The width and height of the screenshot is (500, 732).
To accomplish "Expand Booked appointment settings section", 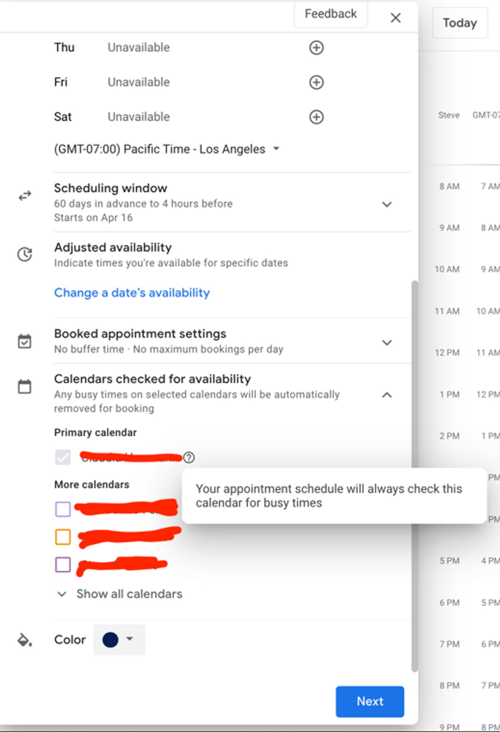I will click(387, 342).
